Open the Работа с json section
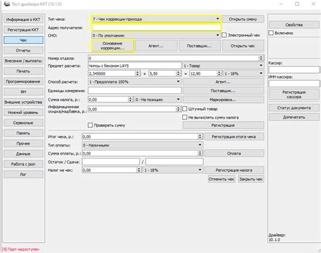 click(23, 164)
